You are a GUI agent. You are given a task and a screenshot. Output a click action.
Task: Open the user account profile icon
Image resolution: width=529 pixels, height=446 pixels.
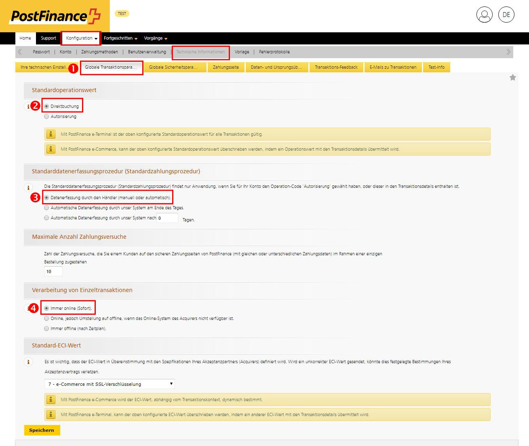point(484,15)
